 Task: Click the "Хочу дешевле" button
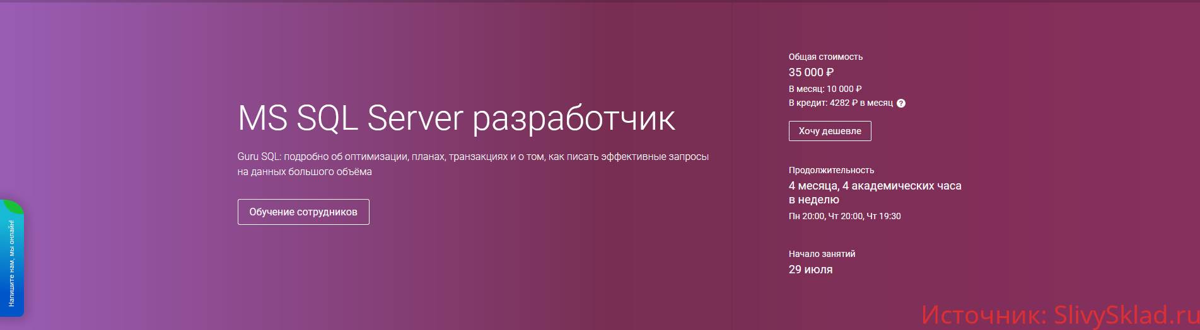(830, 131)
